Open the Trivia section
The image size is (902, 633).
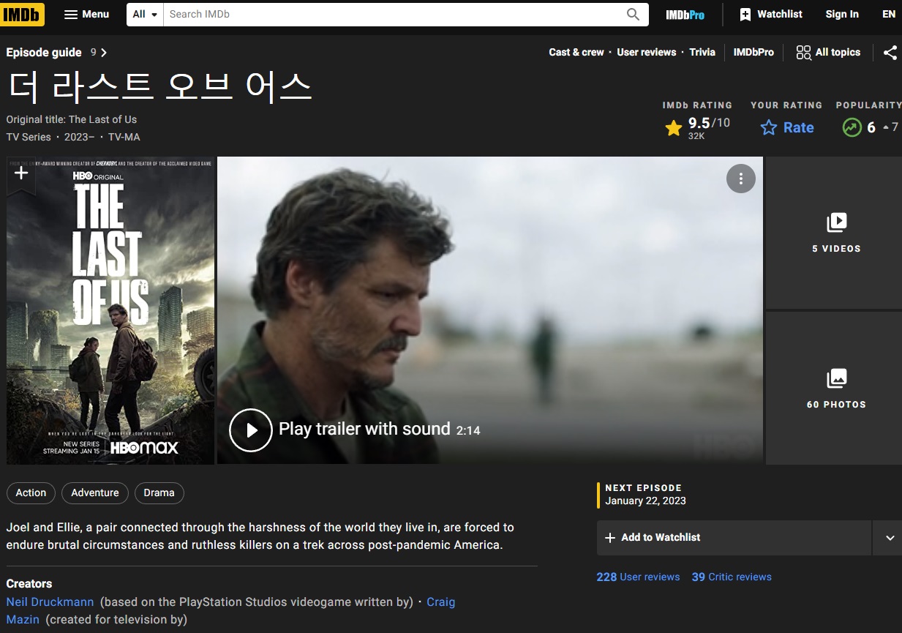pyautogui.click(x=702, y=52)
